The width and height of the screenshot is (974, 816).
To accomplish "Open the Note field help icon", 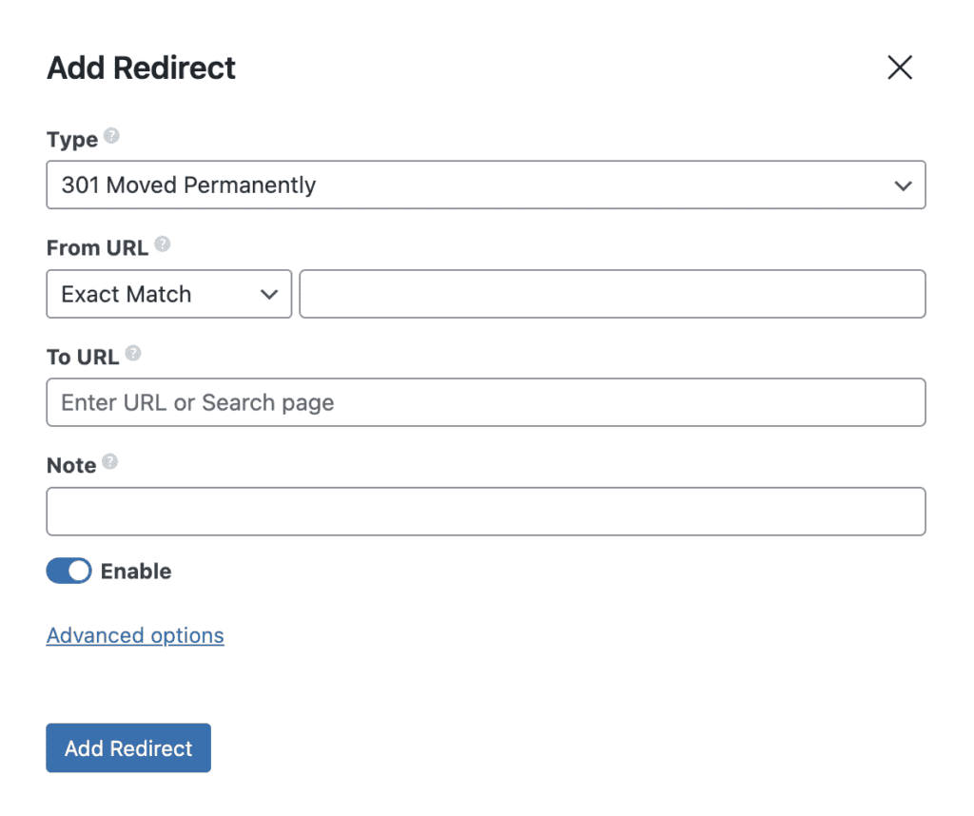I will [109, 461].
